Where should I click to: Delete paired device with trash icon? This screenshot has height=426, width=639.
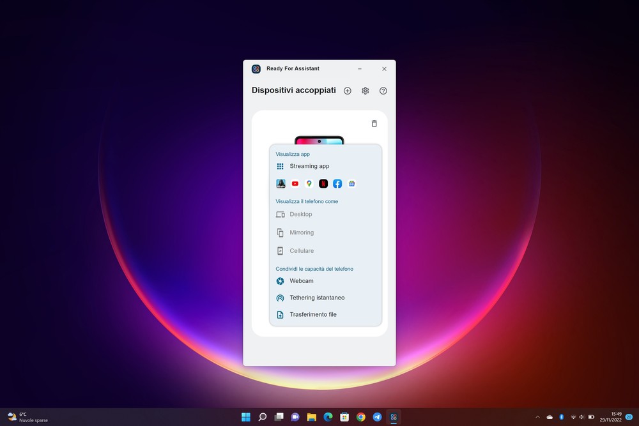374,124
